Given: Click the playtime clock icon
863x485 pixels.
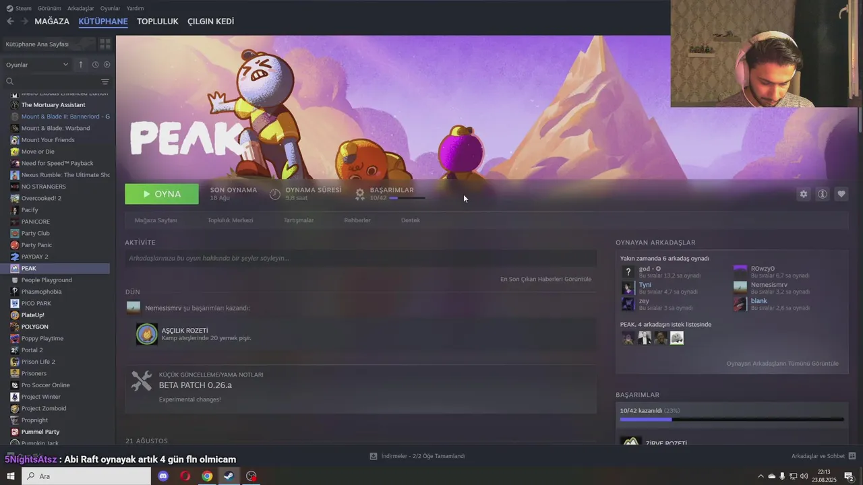Looking at the screenshot, I should pyautogui.click(x=275, y=194).
